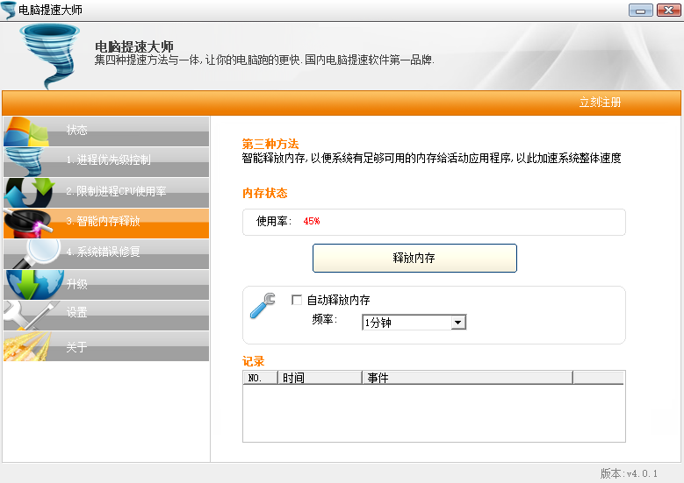Screen dimensions: 684x483
Task: Click the tornado icon beside 进程优先级控制
Action: [x=26, y=162]
